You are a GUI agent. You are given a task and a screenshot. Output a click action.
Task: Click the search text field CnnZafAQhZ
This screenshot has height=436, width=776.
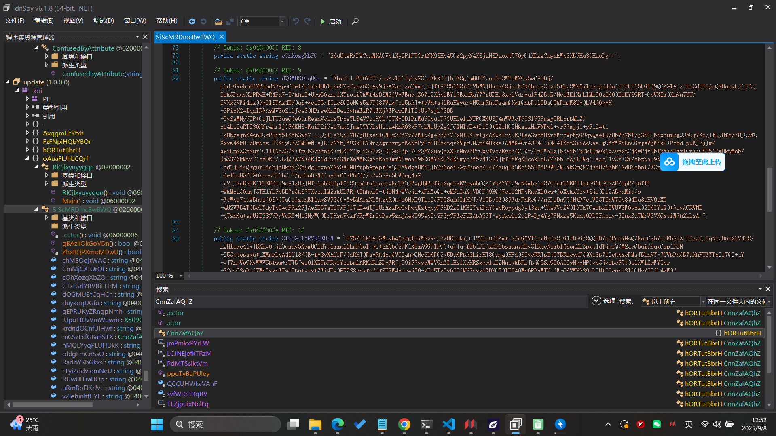pos(371,301)
